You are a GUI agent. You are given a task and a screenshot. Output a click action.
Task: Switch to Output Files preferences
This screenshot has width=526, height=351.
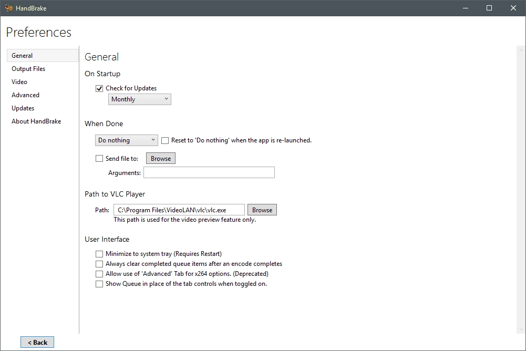coord(43,69)
